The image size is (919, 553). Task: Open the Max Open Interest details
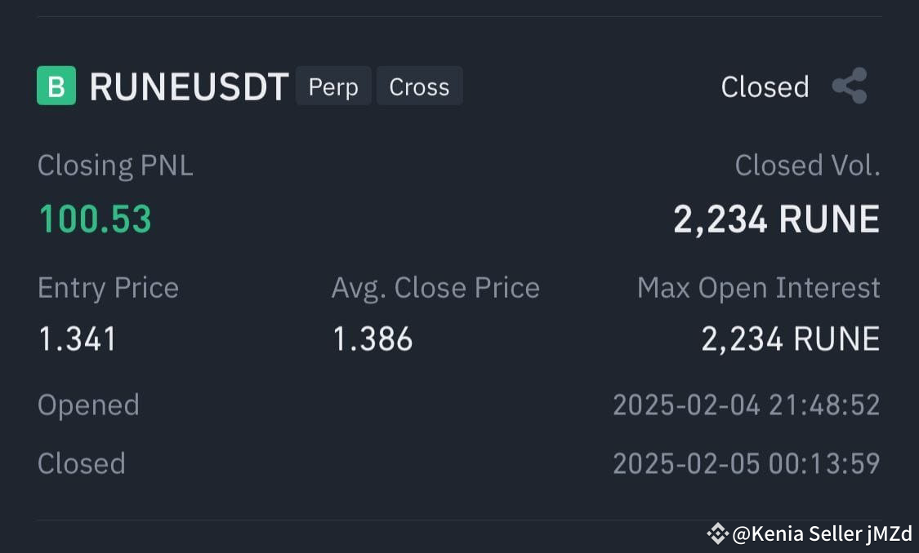pos(759,287)
